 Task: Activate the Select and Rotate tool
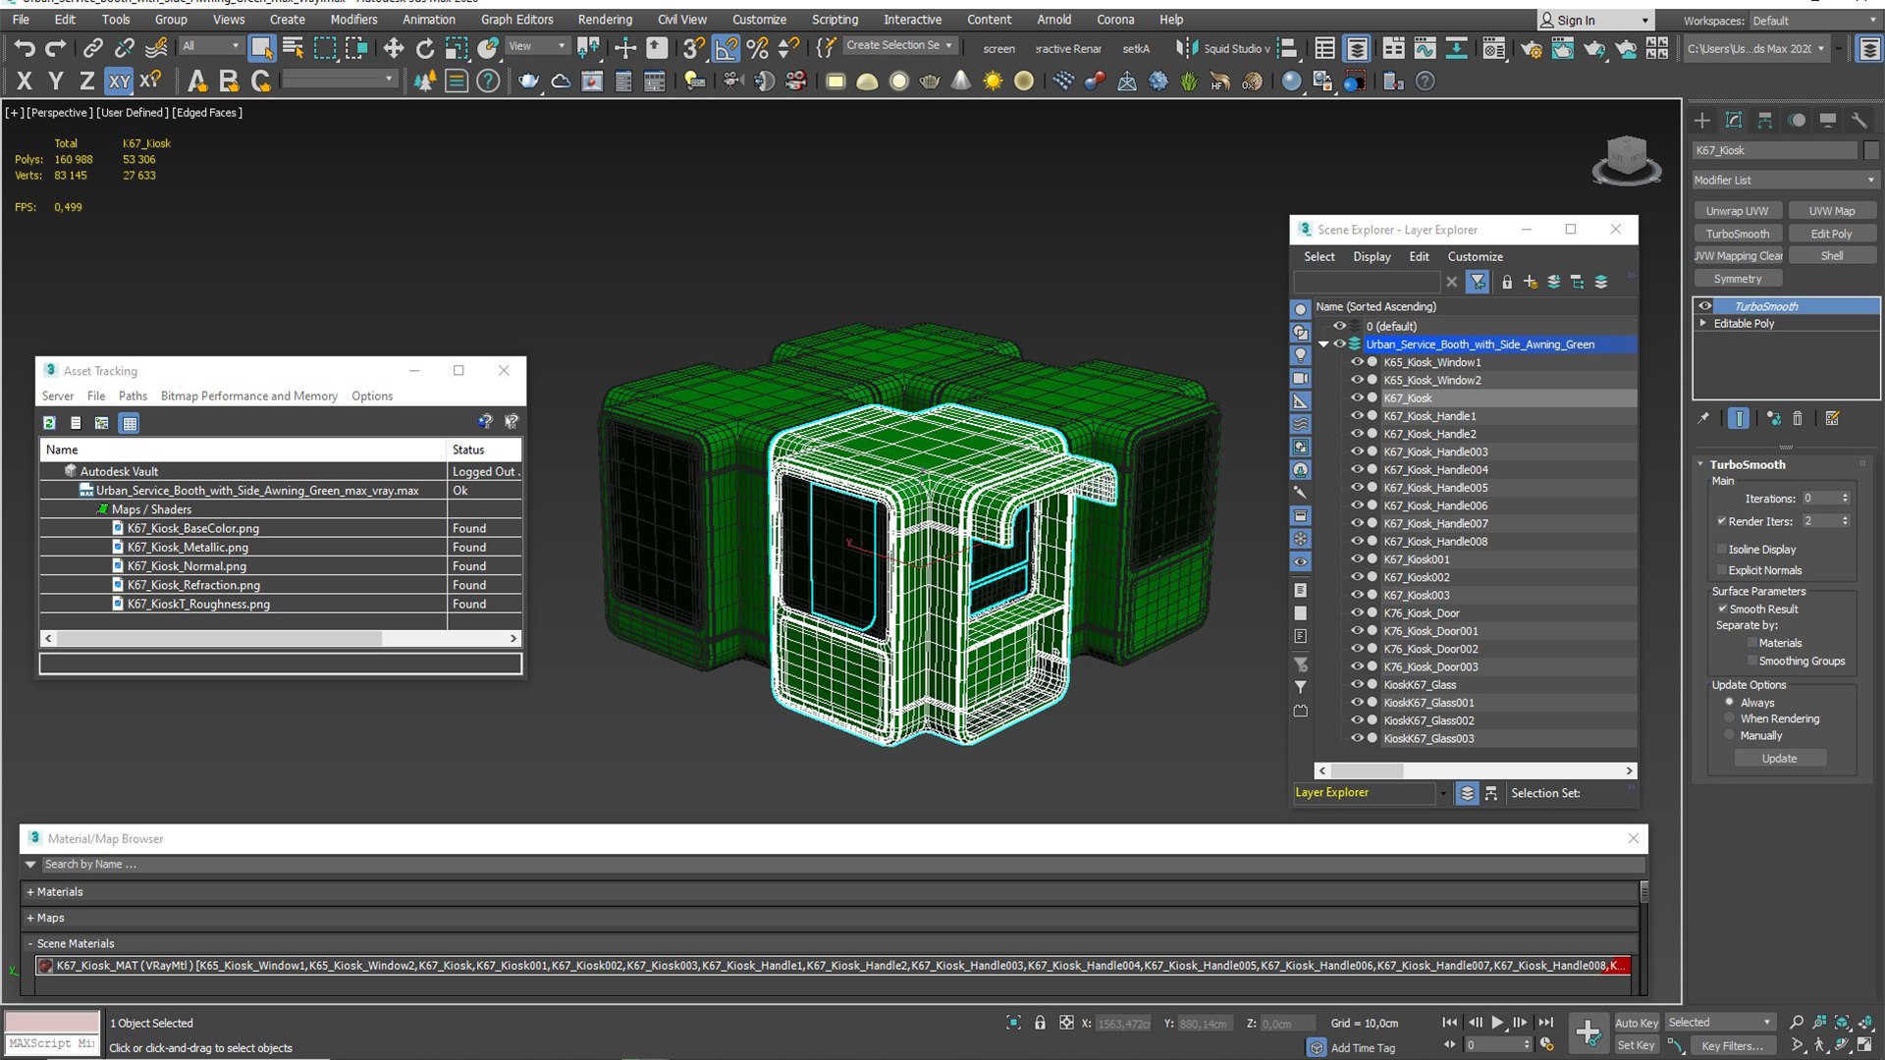coord(424,47)
